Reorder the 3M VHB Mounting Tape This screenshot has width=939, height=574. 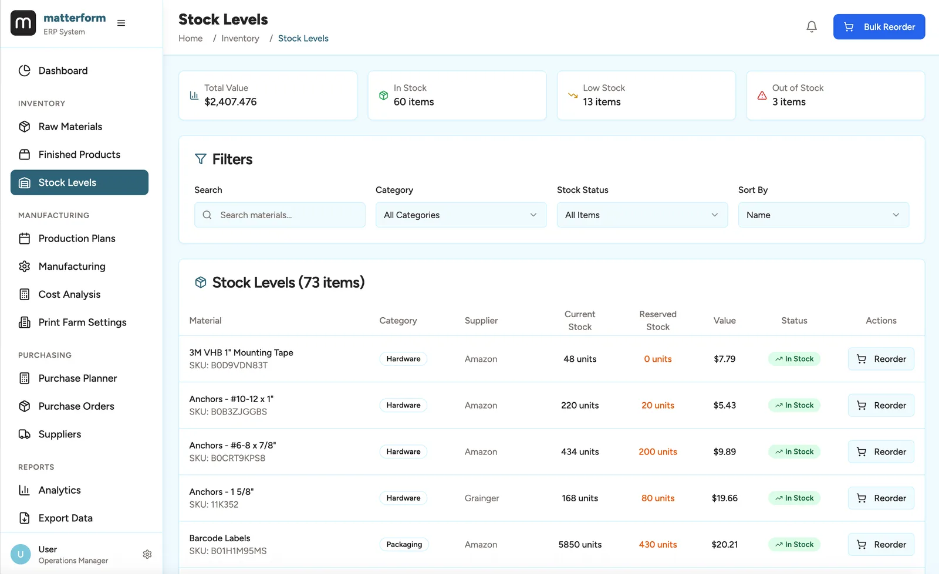(x=880, y=359)
